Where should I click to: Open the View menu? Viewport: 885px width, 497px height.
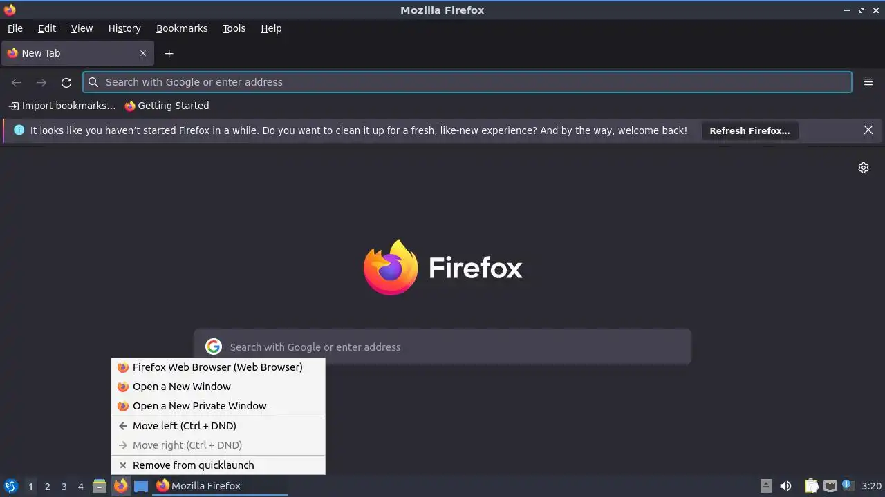click(82, 28)
